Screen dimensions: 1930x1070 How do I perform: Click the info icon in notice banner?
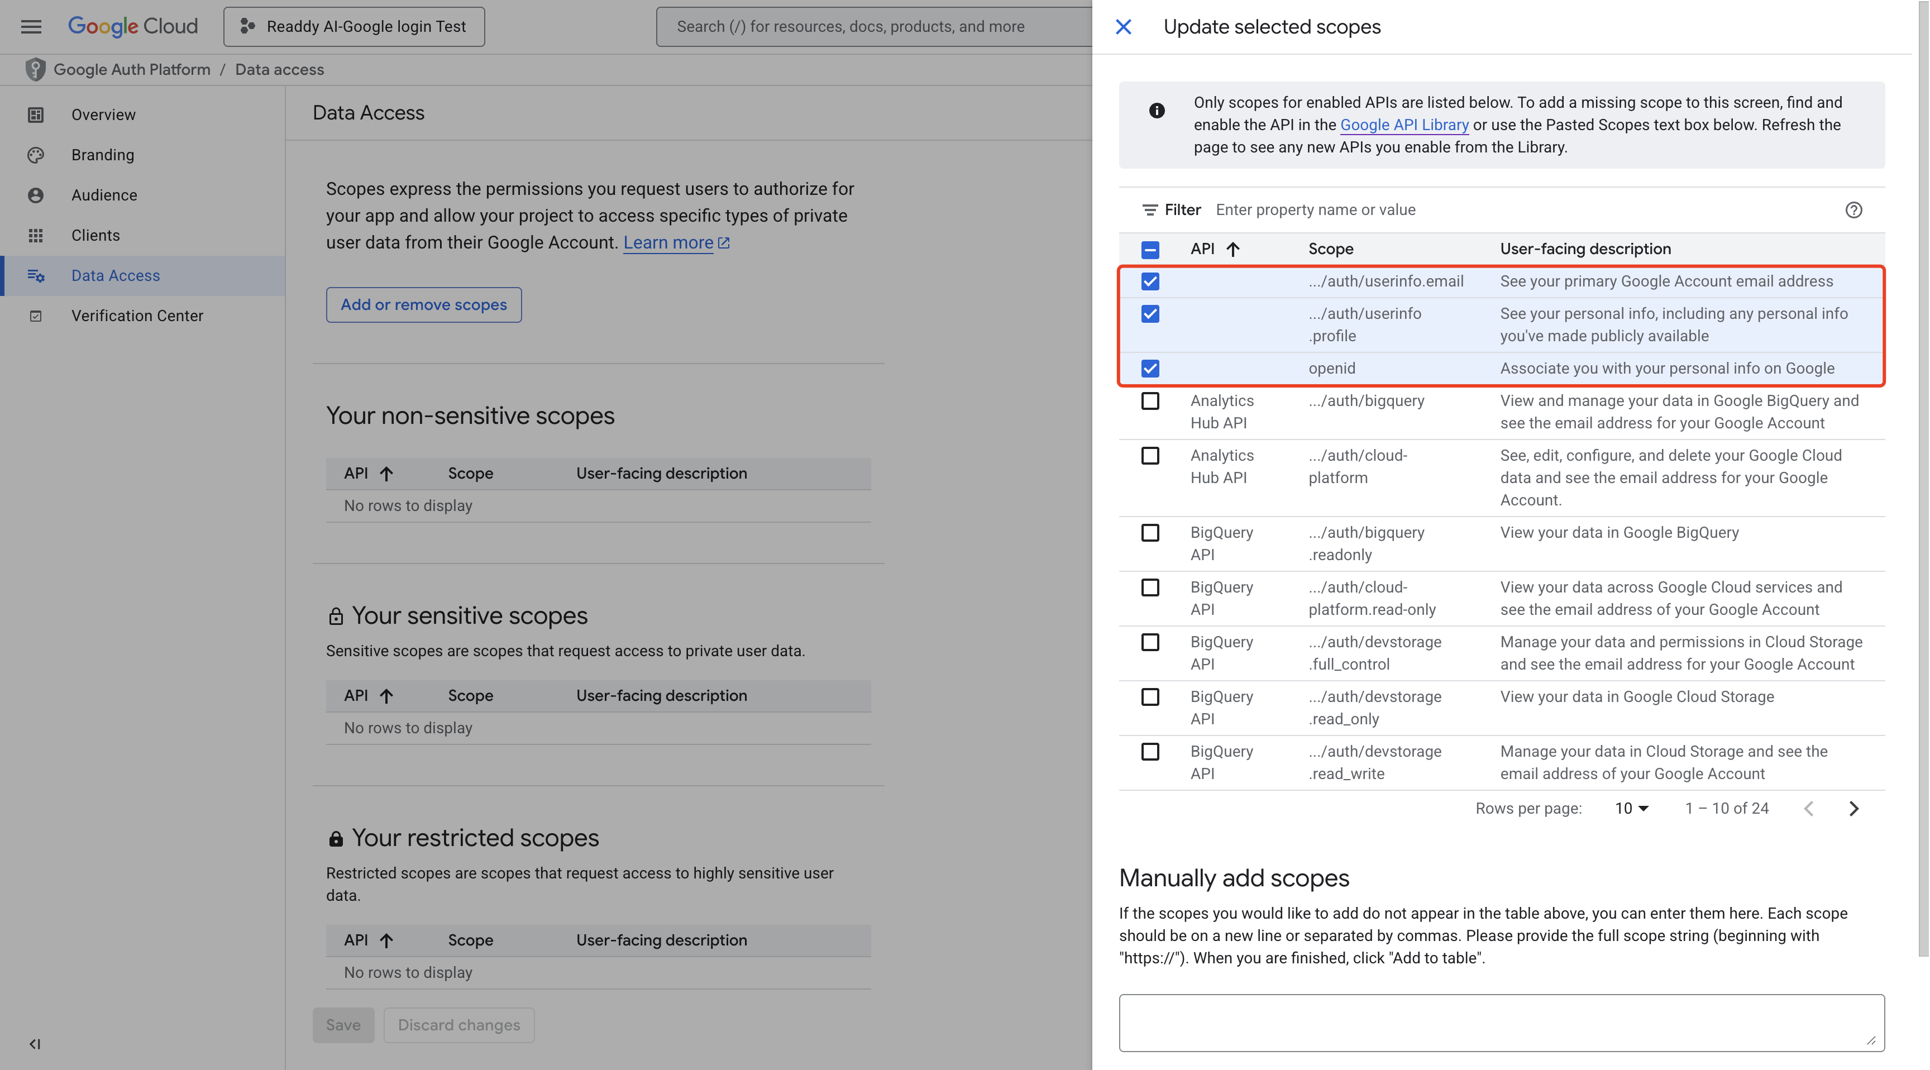coord(1157,111)
